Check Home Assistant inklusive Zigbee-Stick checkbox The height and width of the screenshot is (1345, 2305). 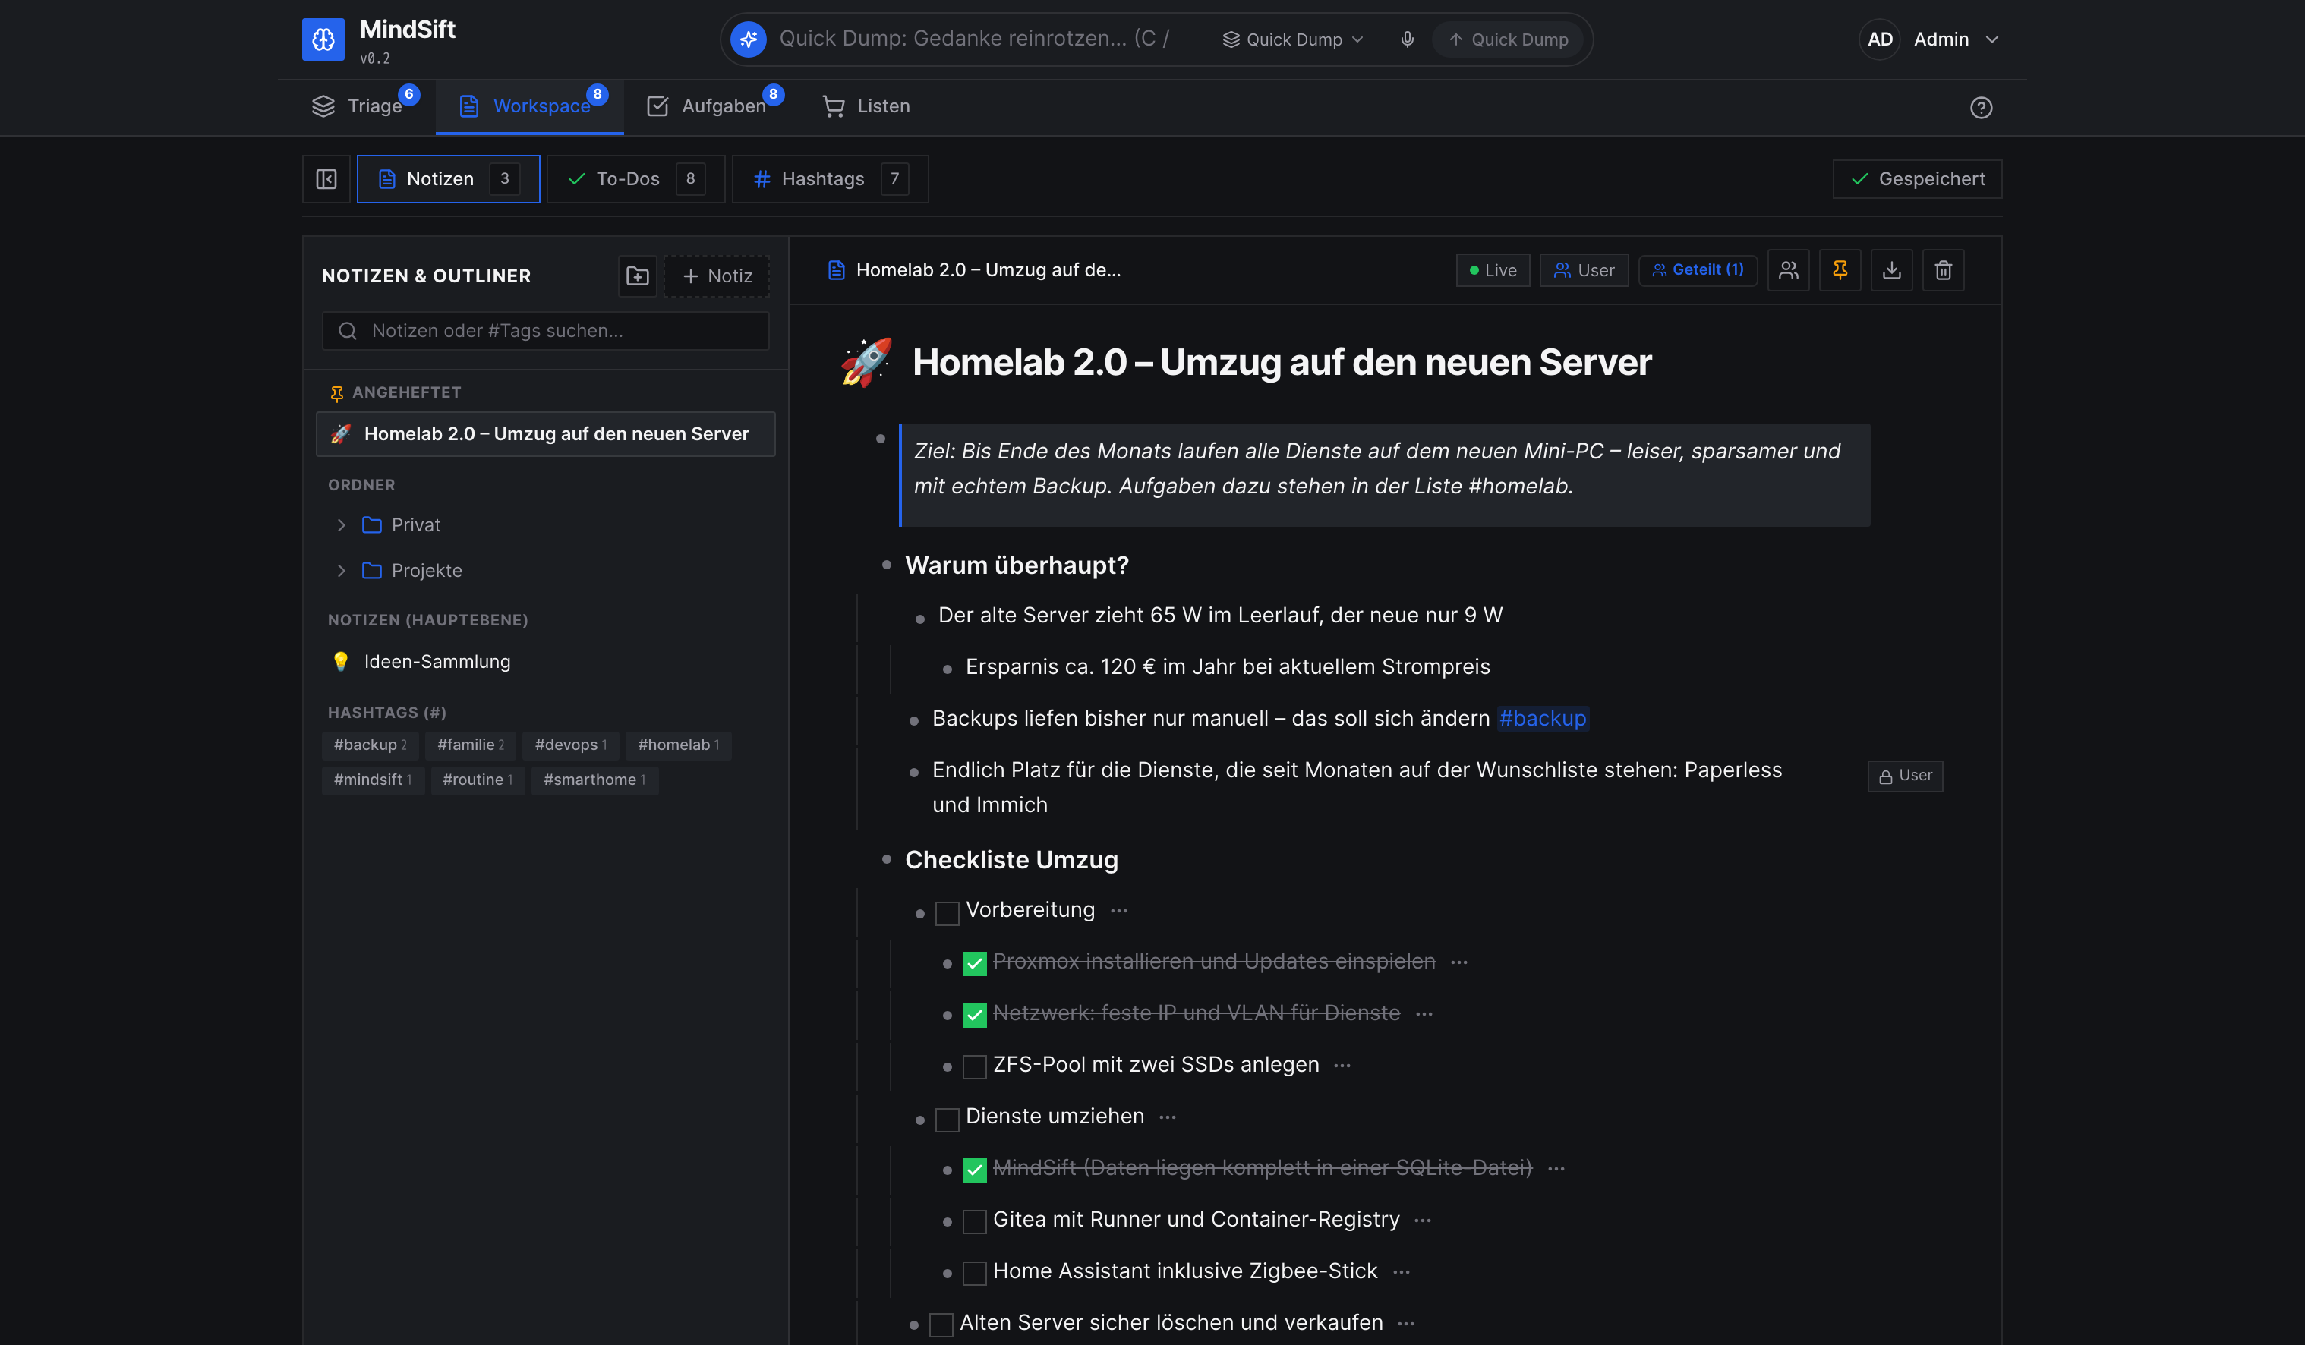[x=974, y=1274]
